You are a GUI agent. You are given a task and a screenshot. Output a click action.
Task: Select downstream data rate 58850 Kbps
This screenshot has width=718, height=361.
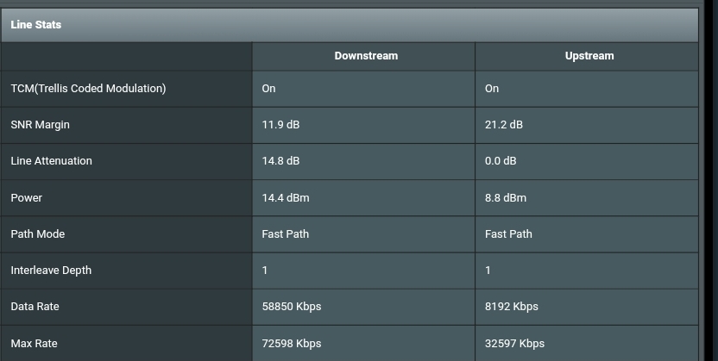click(292, 306)
